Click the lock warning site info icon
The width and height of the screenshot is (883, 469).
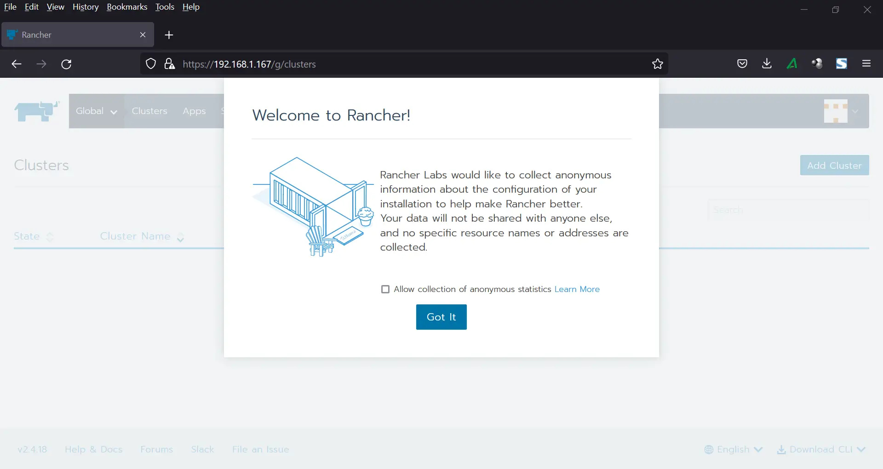(170, 64)
